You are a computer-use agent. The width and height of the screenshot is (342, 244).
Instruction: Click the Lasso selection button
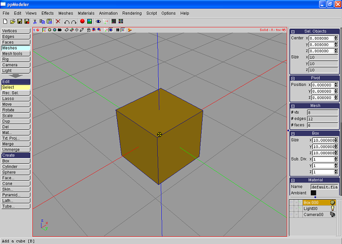coord(16,99)
